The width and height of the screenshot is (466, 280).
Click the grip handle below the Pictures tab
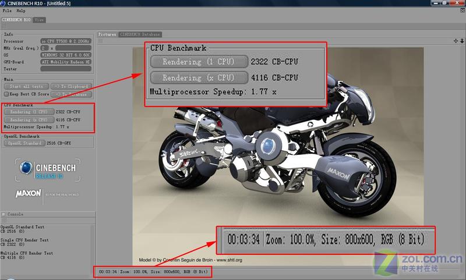click(x=100, y=41)
